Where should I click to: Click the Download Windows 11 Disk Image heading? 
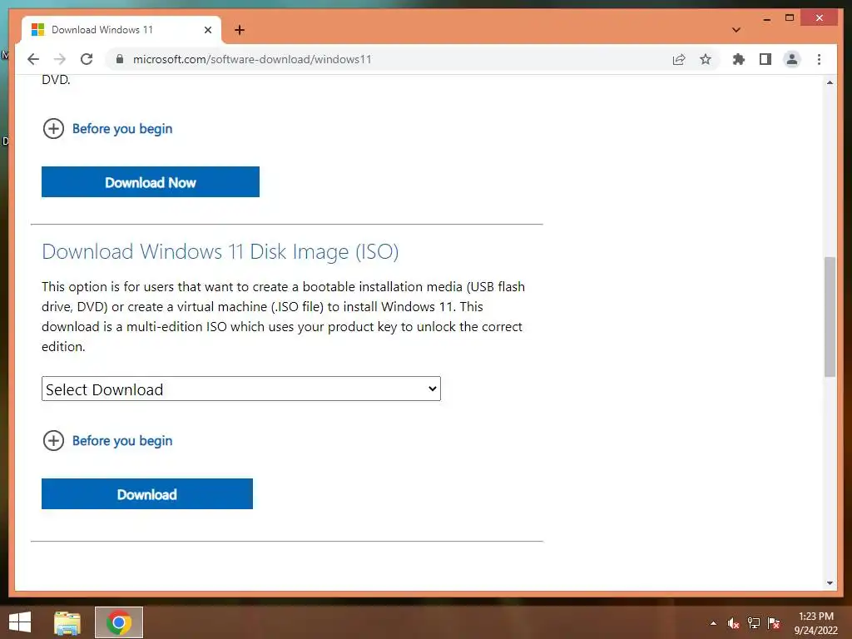[220, 252]
